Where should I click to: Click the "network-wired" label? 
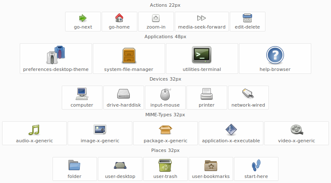coord(248,105)
